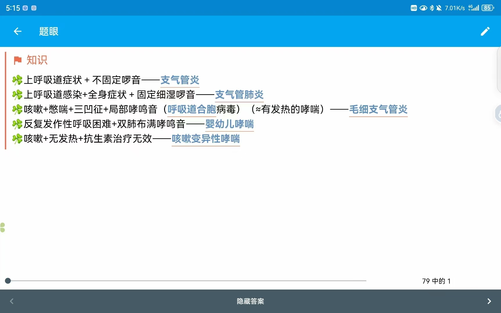Screen dimensions: 501x313
Task: Open edit mode with pencil icon
Action: click(x=485, y=31)
